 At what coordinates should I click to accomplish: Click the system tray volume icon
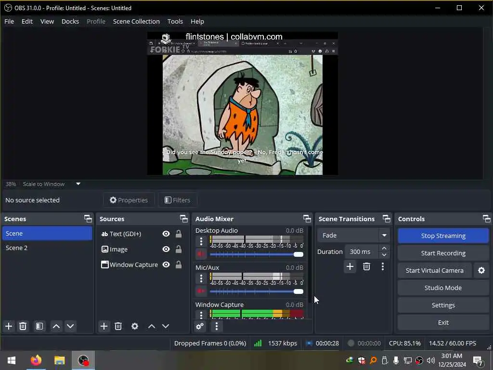tap(431, 360)
